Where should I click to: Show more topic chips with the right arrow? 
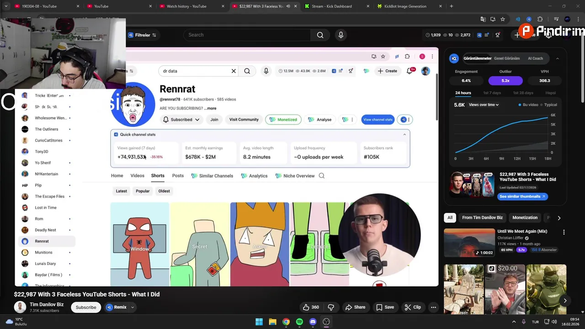[x=558, y=218]
